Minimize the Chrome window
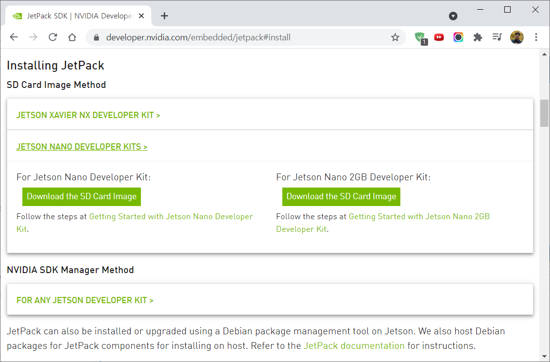Viewport: 550px width, 362px height. [480, 9]
